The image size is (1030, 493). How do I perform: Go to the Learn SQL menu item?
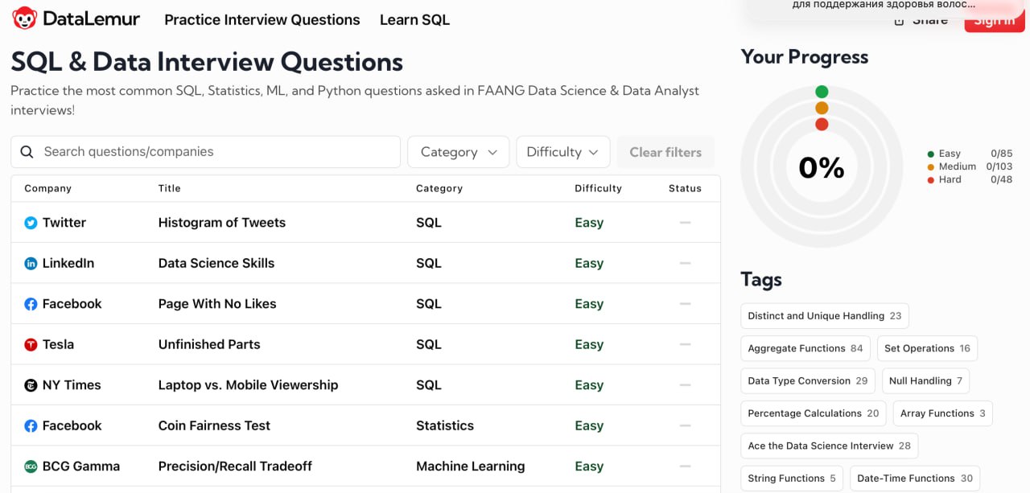point(414,20)
